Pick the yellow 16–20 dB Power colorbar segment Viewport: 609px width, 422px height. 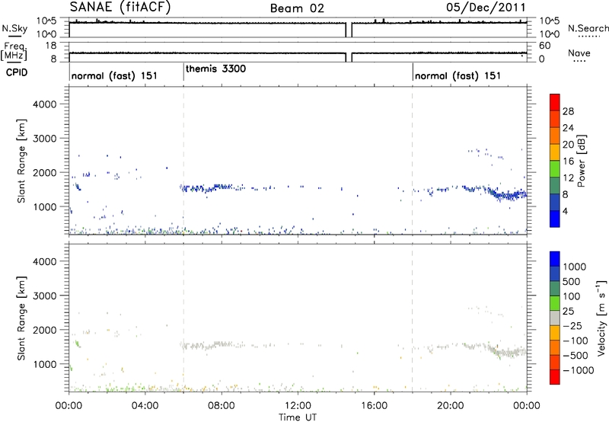555,152
